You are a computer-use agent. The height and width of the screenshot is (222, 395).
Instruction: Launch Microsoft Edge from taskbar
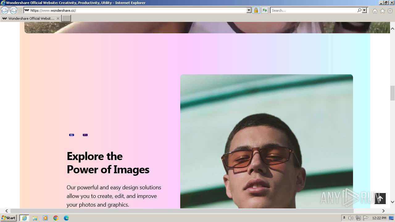66,218
